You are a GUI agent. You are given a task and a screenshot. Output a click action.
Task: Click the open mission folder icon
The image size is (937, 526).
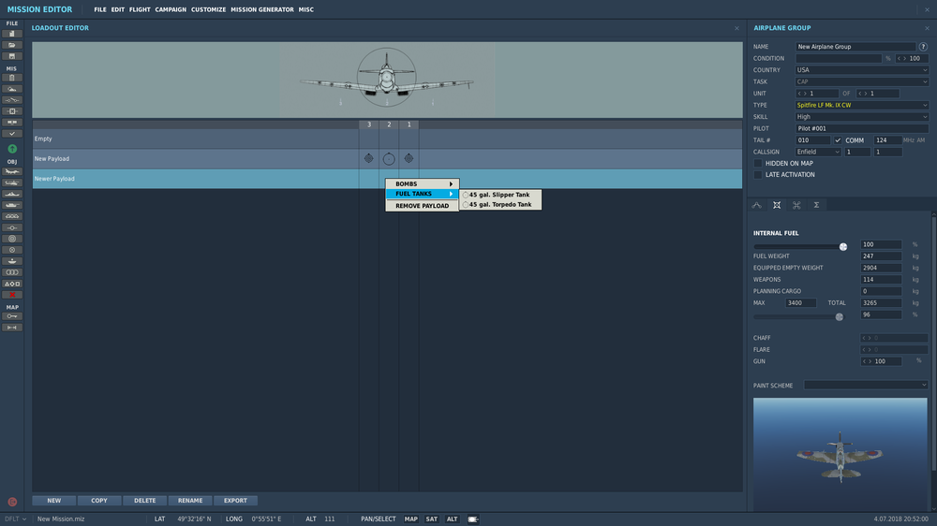[12, 45]
